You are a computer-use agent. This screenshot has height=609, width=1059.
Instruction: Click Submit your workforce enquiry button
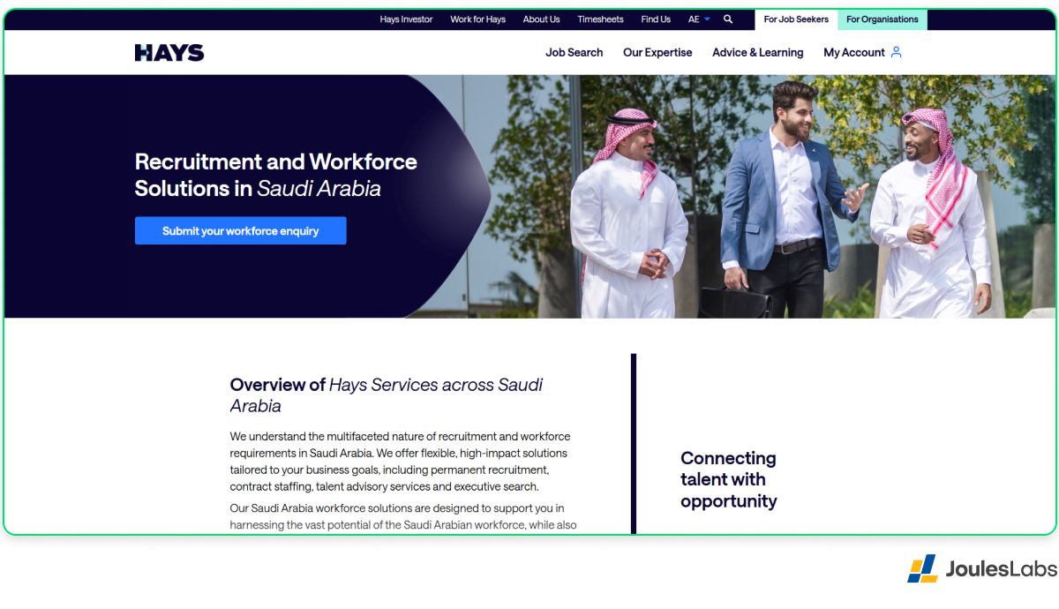click(241, 231)
